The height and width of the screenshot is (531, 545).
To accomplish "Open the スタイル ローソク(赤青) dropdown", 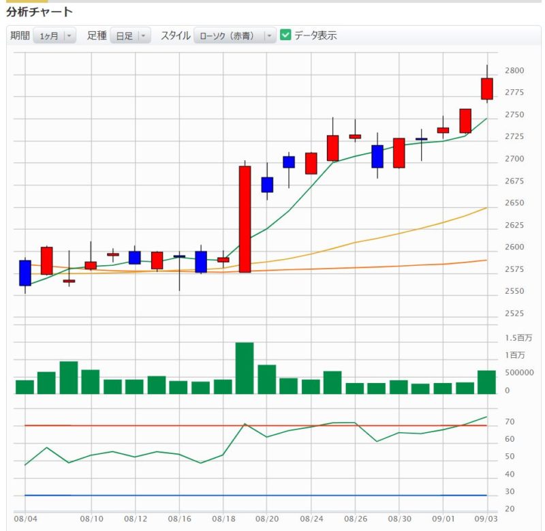I will point(235,35).
